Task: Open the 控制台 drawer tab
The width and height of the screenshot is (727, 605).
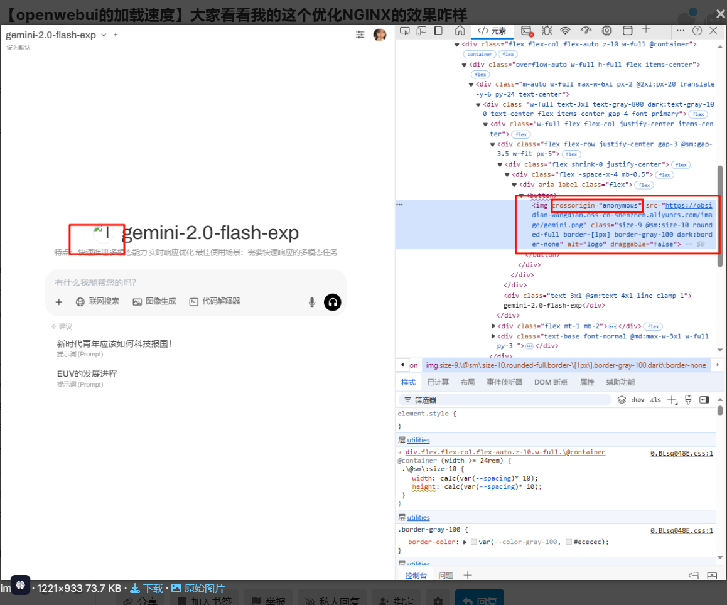Action: coord(416,576)
